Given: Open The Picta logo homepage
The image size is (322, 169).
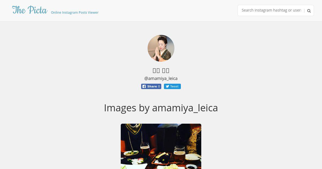Looking at the screenshot, I should 30,10.
